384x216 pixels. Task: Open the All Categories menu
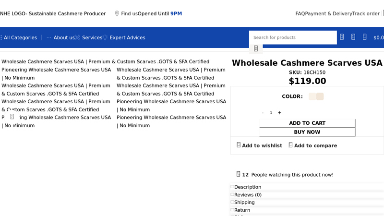(x=20, y=37)
